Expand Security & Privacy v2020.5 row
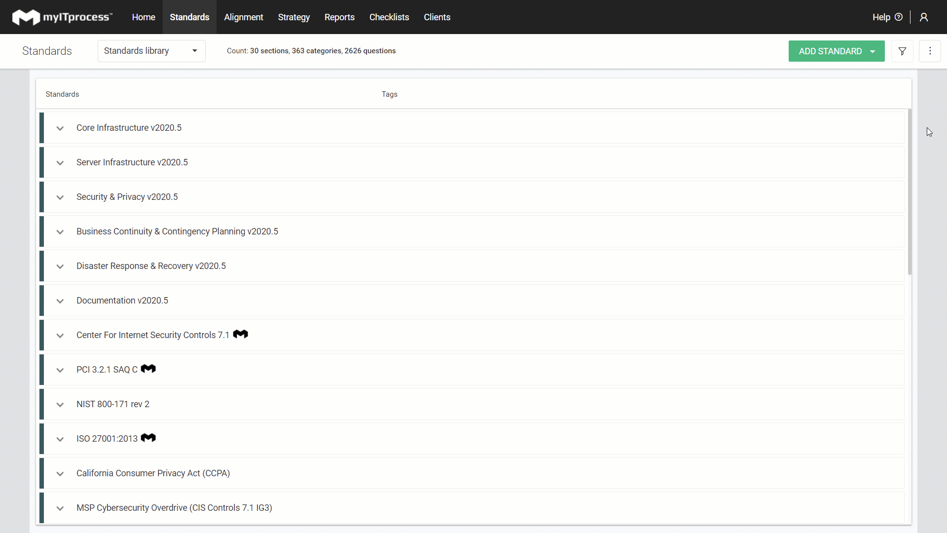This screenshot has width=947, height=533. pos(60,197)
